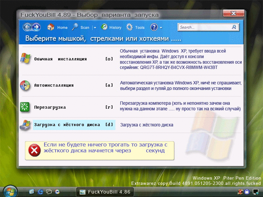Open the History toolbar label
Screen dimensions: 263x197
click(x=115, y=28)
